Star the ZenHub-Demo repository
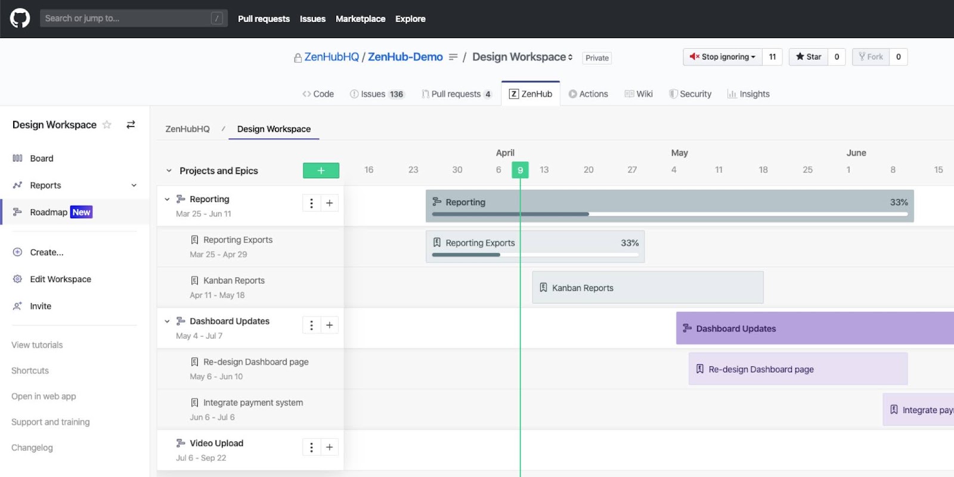This screenshot has height=477, width=954. 809,57
